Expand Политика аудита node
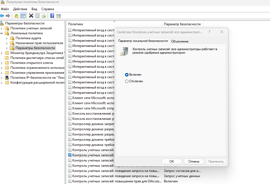The height and width of the screenshot is (184, 270). coord(7,38)
